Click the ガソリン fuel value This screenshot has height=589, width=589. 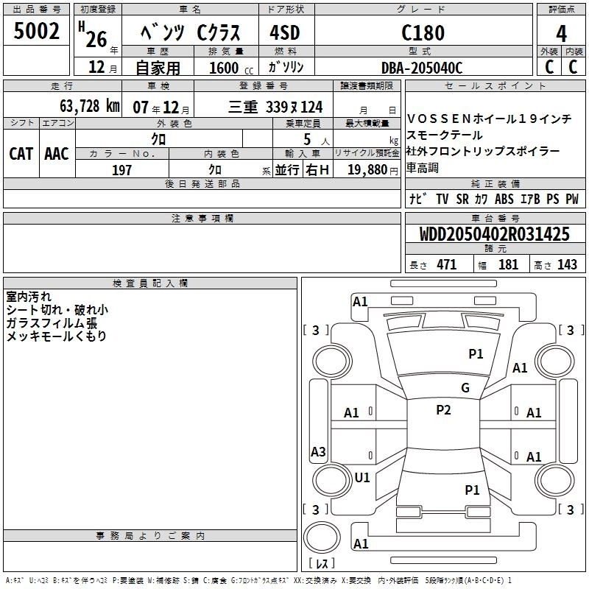click(286, 67)
